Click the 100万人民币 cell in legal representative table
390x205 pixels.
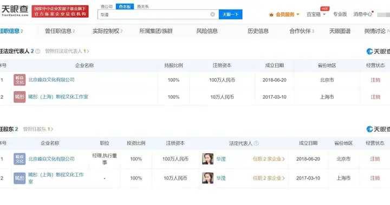[222, 80]
